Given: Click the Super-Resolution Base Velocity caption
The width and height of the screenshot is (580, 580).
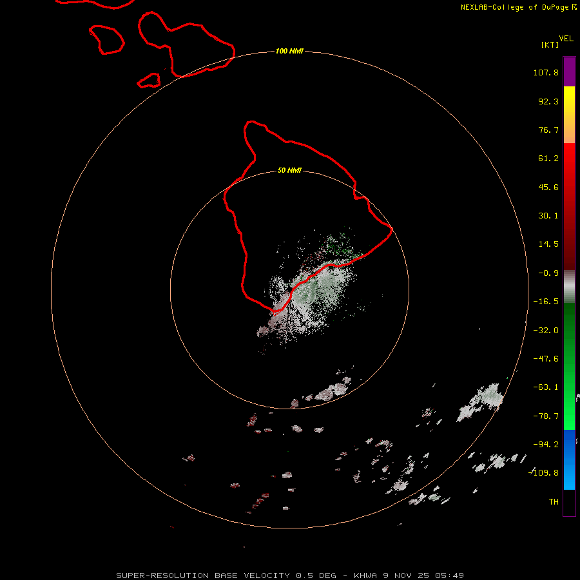Looking at the screenshot, I should pos(290,575).
